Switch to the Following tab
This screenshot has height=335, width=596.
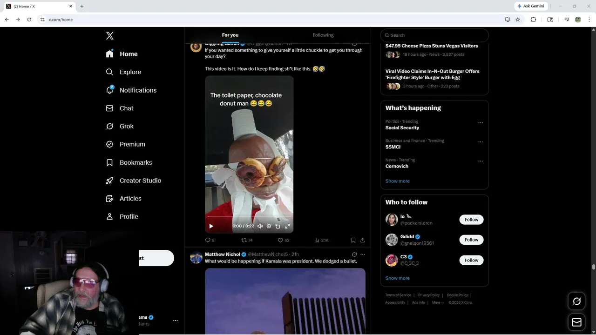click(x=323, y=35)
